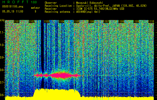This screenshot has width=157, height=100.
Task: Select the file name 0505191100.png
Action: point(13,6)
